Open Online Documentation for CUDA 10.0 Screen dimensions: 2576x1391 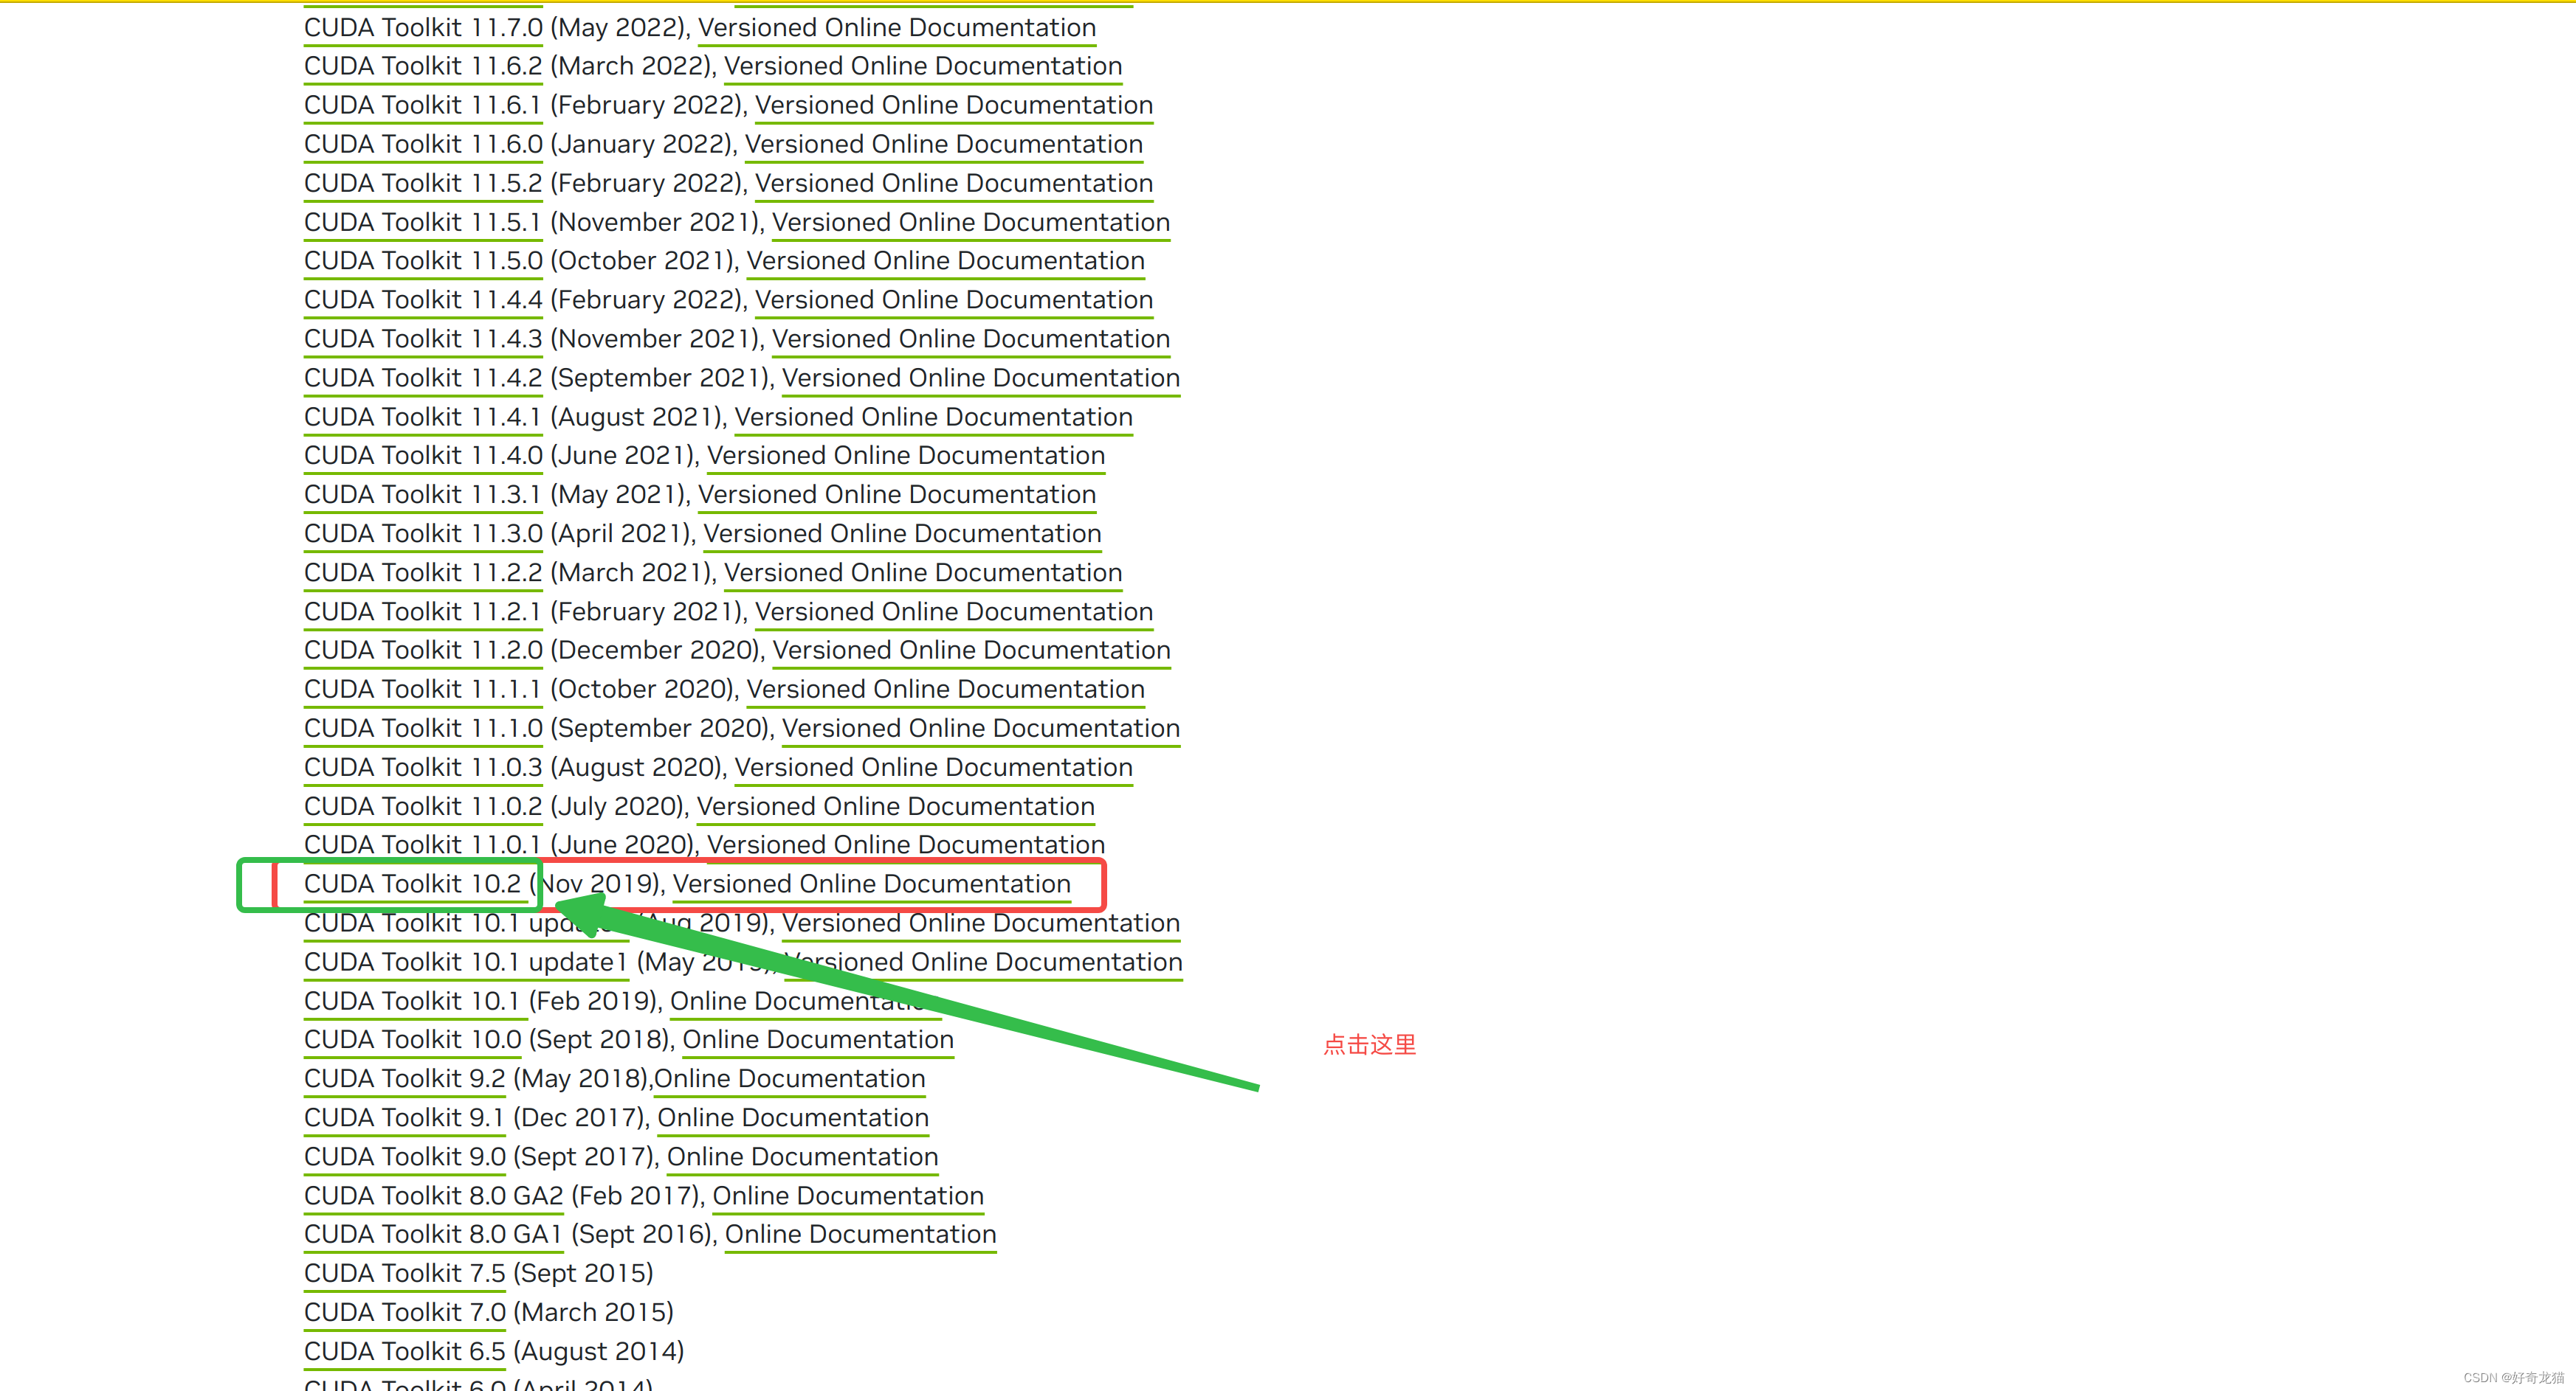coord(818,1041)
